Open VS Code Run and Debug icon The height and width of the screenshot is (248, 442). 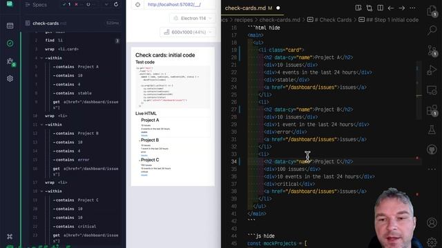[432, 70]
